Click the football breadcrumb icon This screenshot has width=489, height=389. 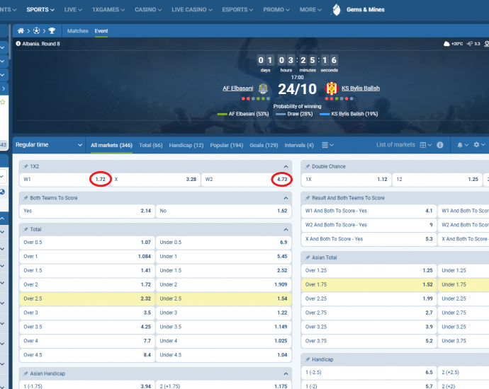pyautogui.click(x=36, y=31)
